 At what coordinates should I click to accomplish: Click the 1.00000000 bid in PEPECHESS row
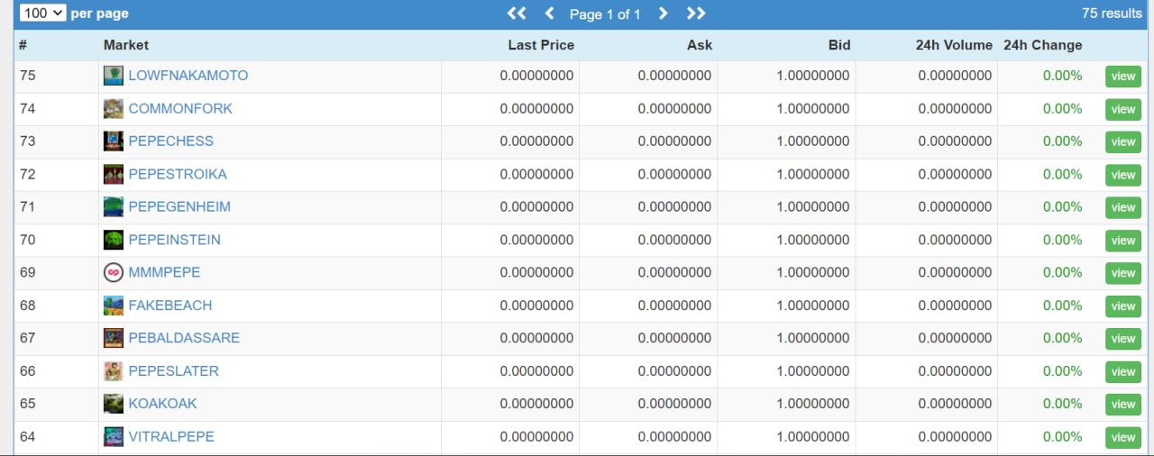tap(813, 141)
